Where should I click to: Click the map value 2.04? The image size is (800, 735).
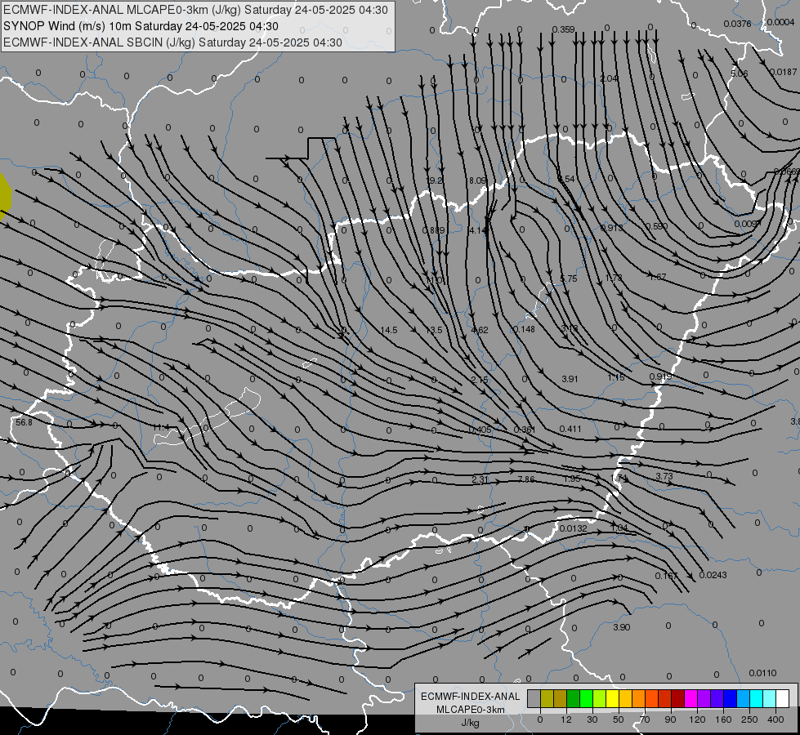click(609, 78)
